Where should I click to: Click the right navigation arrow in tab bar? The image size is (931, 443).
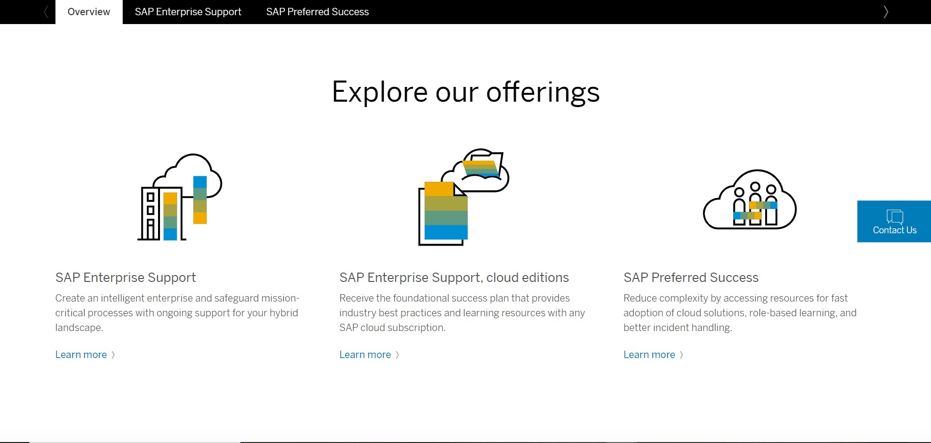(x=885, y=12)
